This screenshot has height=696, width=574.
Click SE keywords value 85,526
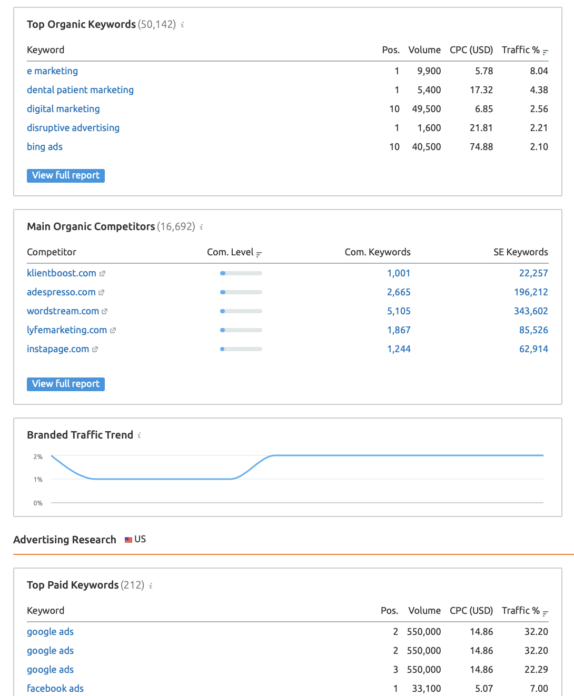[x=533, y=330]
